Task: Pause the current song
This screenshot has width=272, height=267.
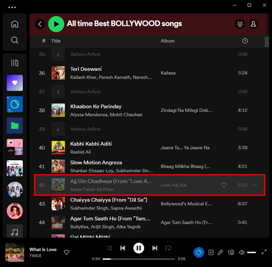Action: [x=138, y=248]
